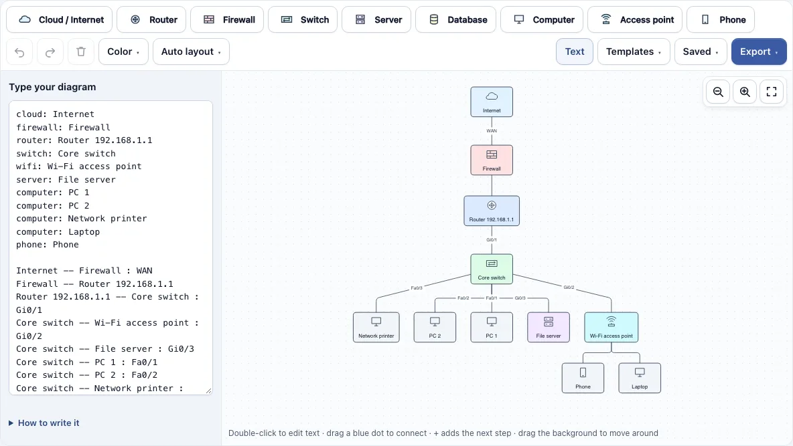The image size is (793, 446).
Task: Grab the text editor resize handle
Action: coord(208,391)
